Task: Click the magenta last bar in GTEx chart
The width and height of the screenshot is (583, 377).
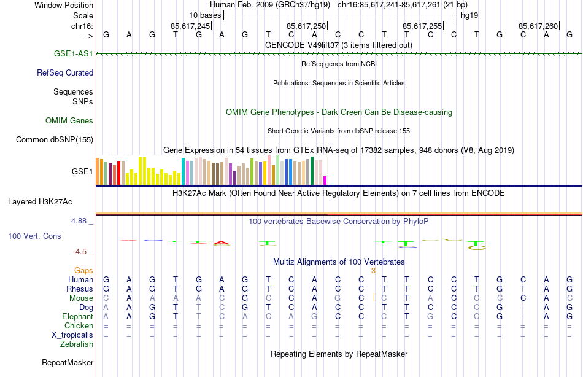Action: click(x=325, y=181)
